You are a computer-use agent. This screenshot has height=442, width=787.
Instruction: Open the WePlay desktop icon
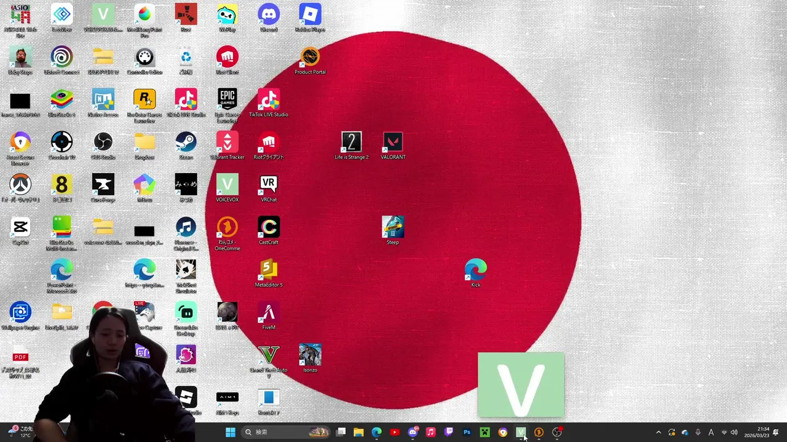point(227,18)
